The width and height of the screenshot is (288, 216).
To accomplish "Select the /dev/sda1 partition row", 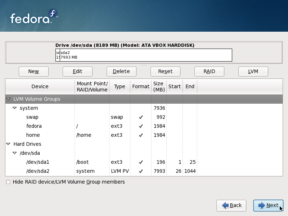I will (144, 162).
